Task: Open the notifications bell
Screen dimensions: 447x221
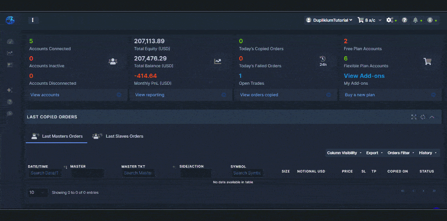Action: pyautogui.click(x=416, y=20)
